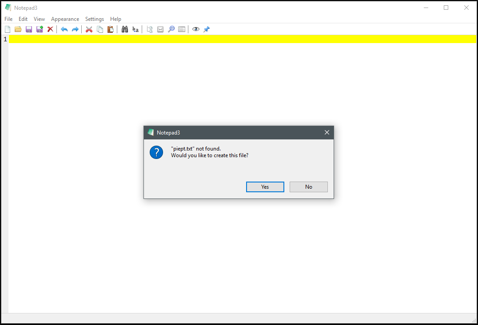This screenshot has height=325, width=478.
Task: Toggle word wrap toolbar icon
Action: point(160,29)
